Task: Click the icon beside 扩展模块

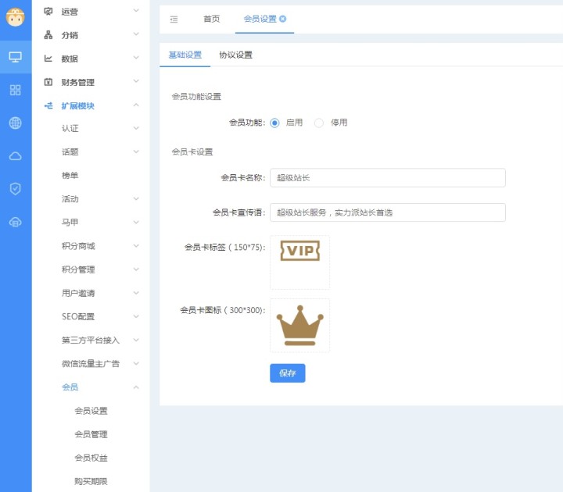Action: pos(48,105)
